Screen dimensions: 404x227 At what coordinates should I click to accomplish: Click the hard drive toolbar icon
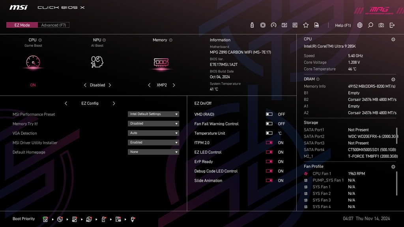[295, 25]
